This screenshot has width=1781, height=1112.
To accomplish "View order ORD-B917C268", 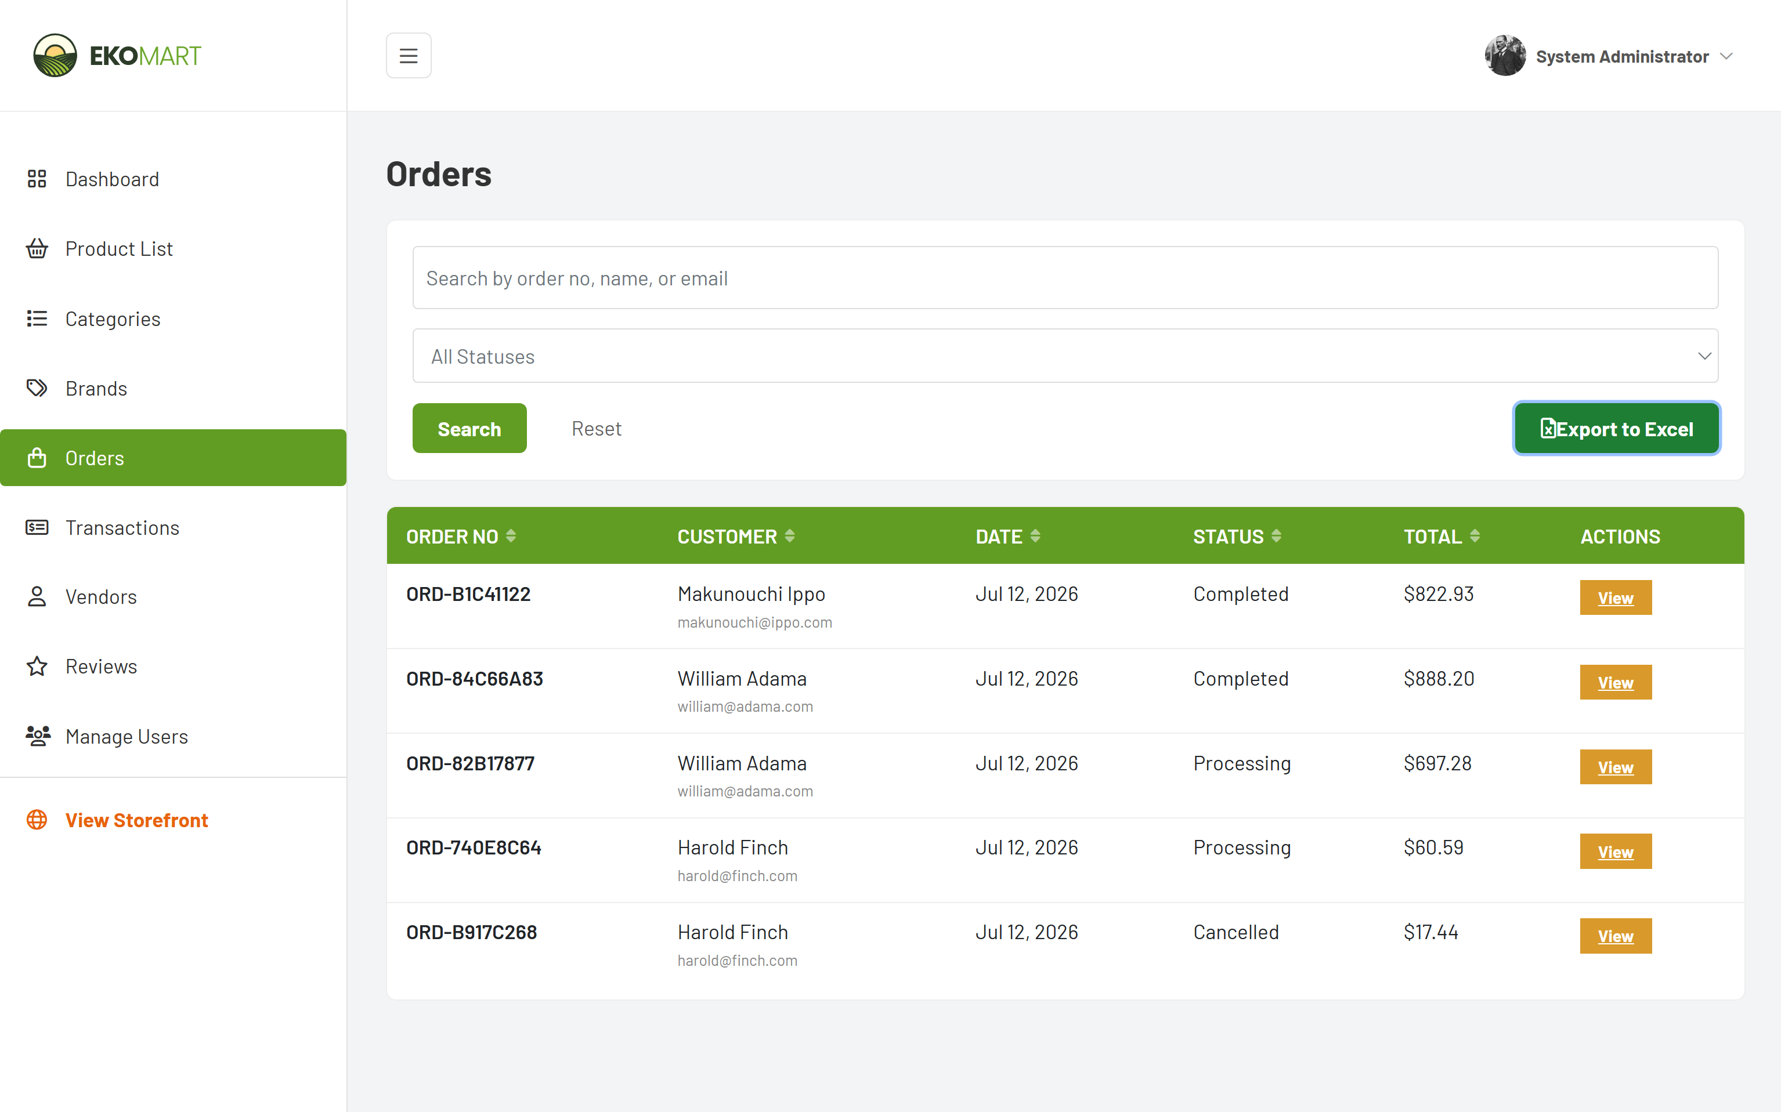I will tap(1616, 936).
